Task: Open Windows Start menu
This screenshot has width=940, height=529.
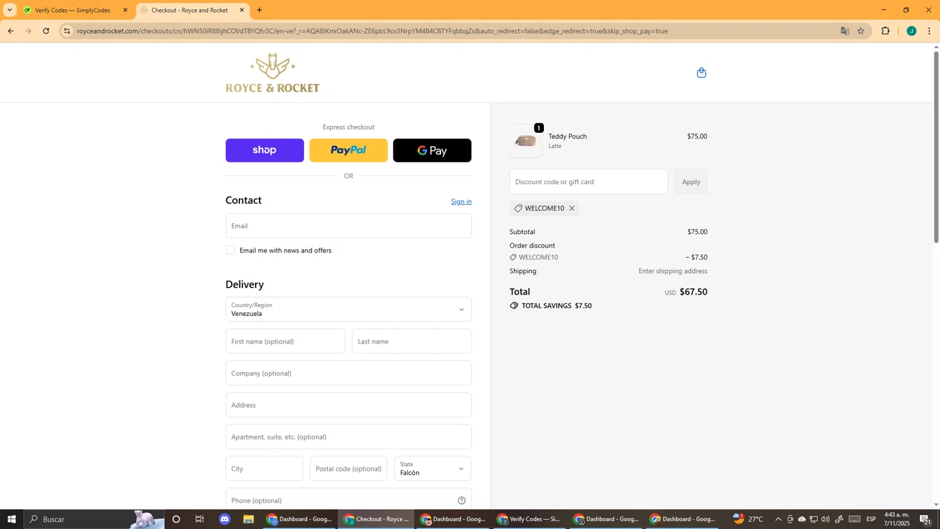Action: [11, 519]
